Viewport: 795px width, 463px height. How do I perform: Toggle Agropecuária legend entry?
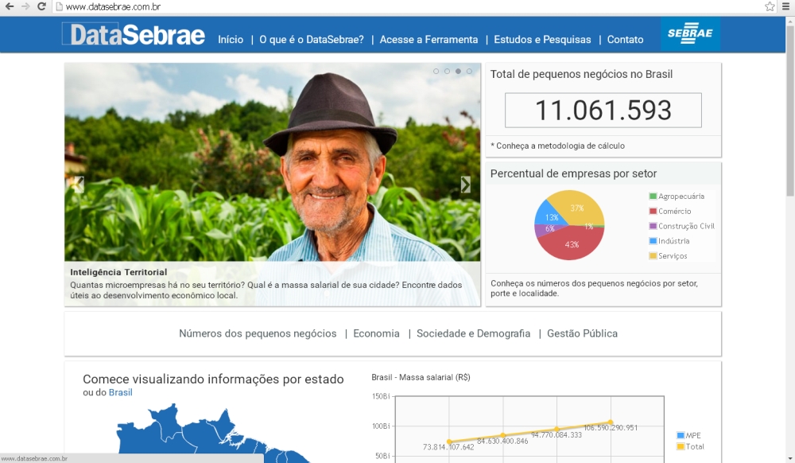click(677, 196)
